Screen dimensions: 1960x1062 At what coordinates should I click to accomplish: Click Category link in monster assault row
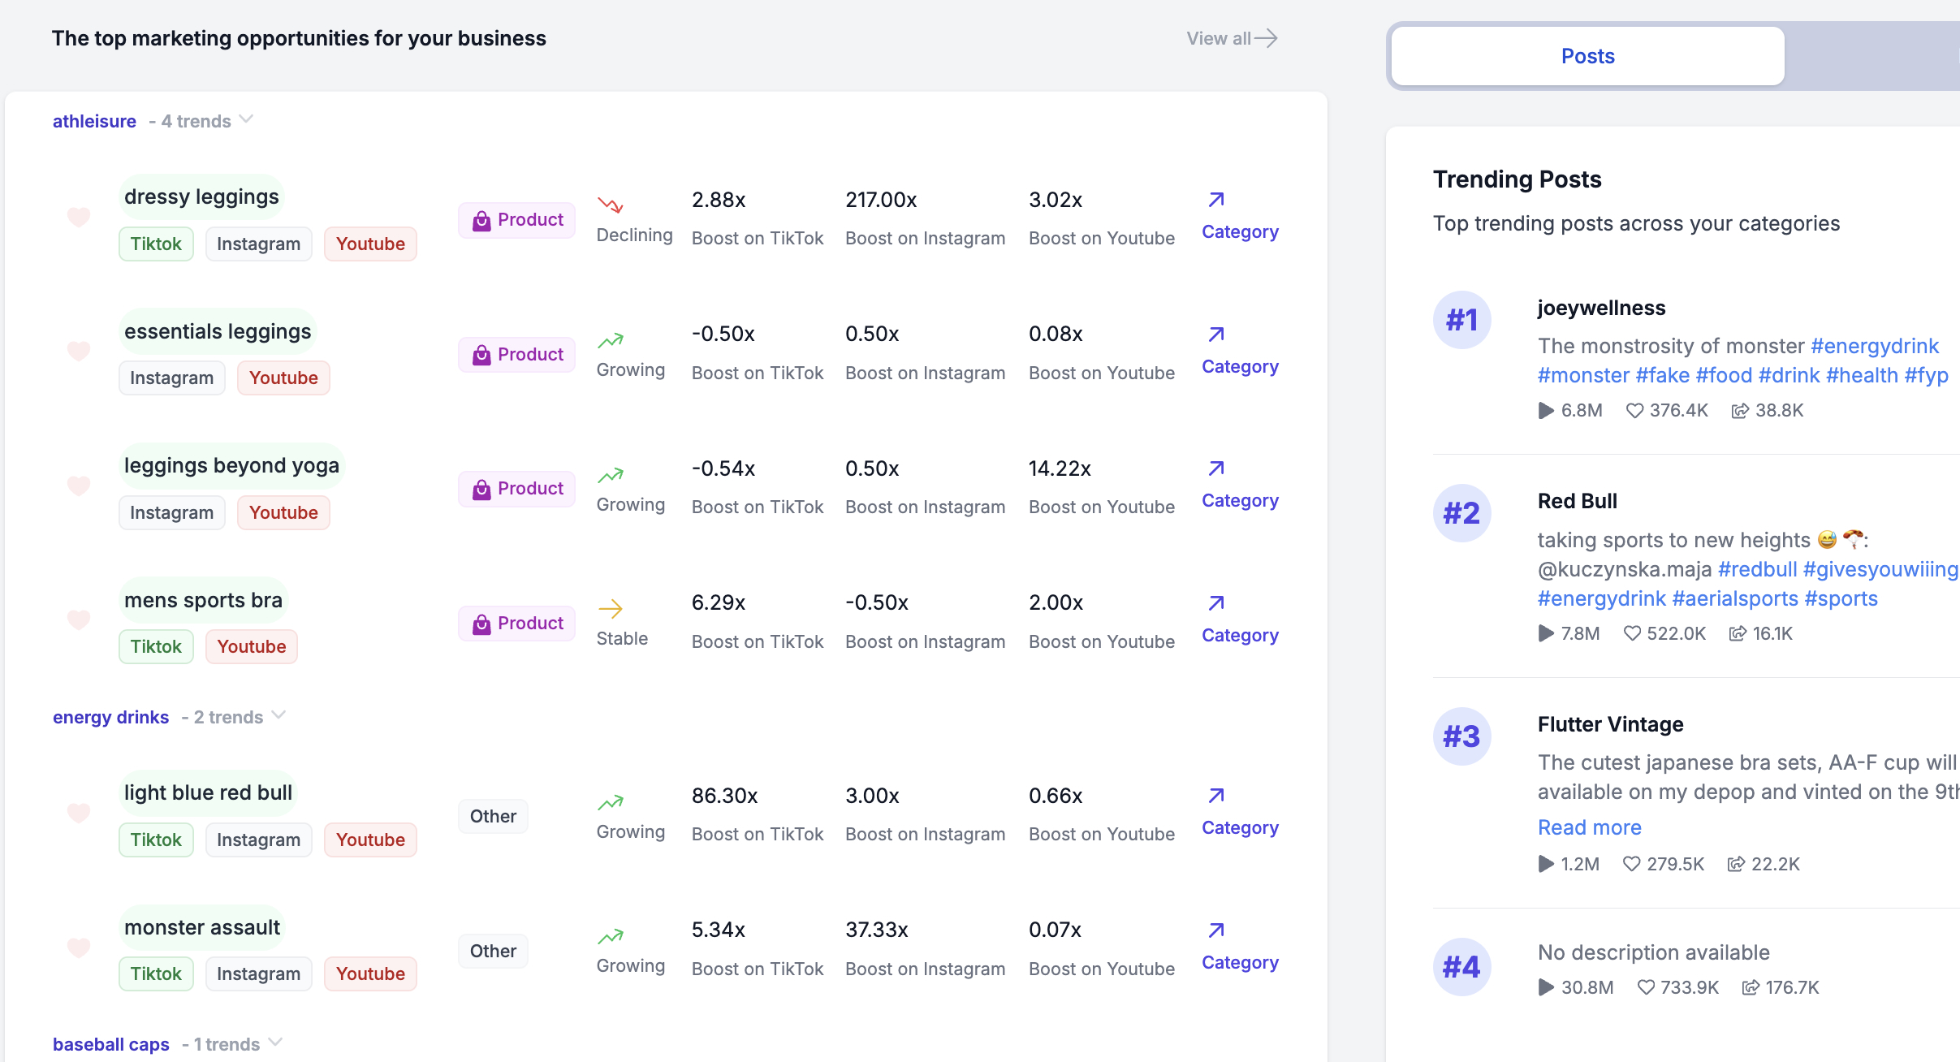[1240, 963]
